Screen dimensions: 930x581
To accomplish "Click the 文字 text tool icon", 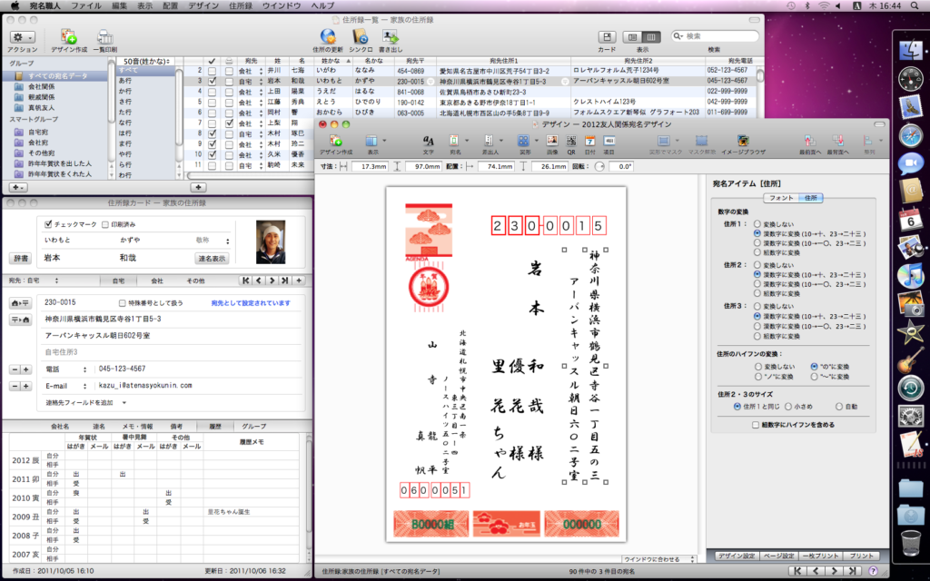I will point(429,142).
